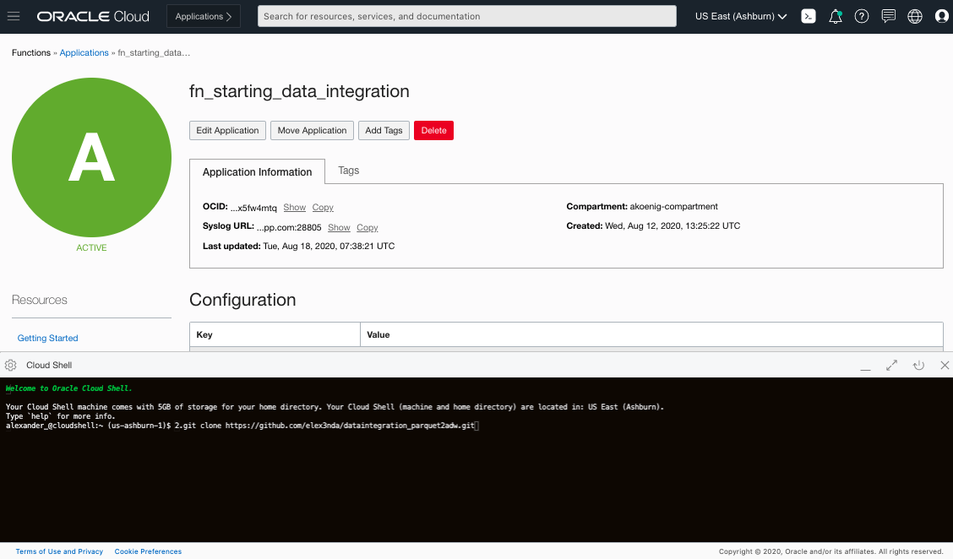This screenshot has width=953, height=559.
Task: Open the US East (Ashburn) region dropdown
Action: [x=739, y=15]
